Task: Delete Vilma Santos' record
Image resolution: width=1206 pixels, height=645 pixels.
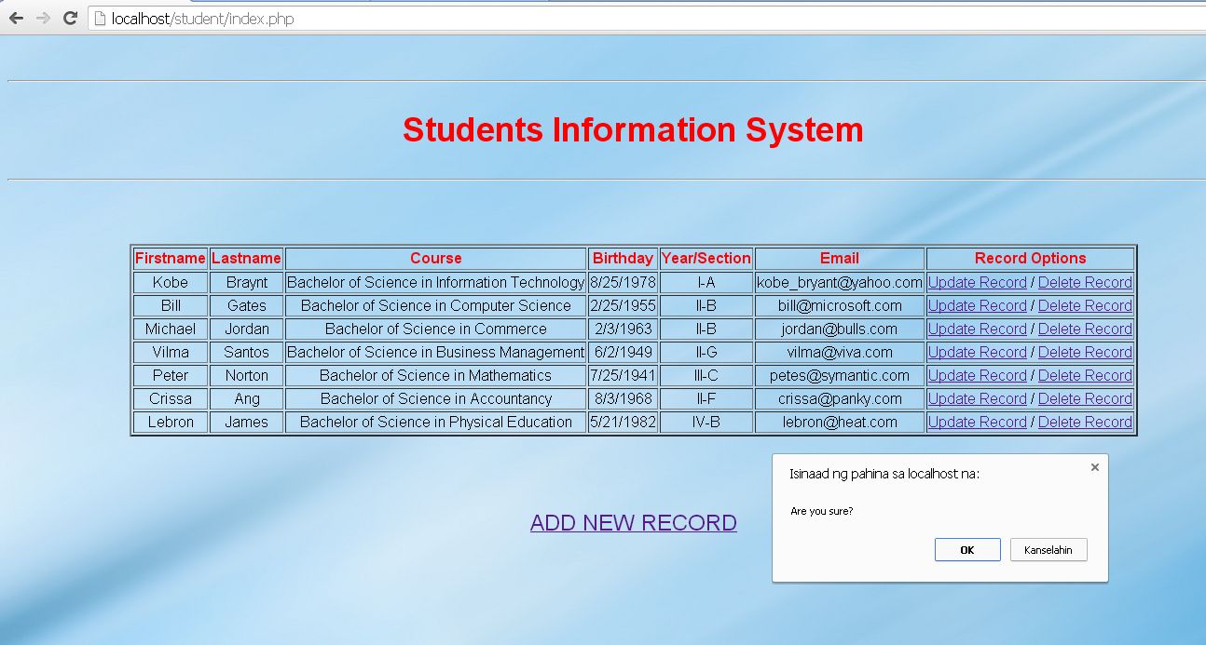Action: 1085,352
